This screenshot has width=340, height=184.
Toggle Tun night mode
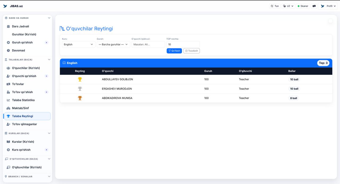click(x=275, y=6)
